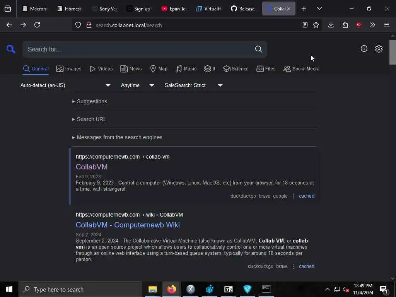Switch to the Macrom tab
The image size is (396, 297).
[34, 9]
